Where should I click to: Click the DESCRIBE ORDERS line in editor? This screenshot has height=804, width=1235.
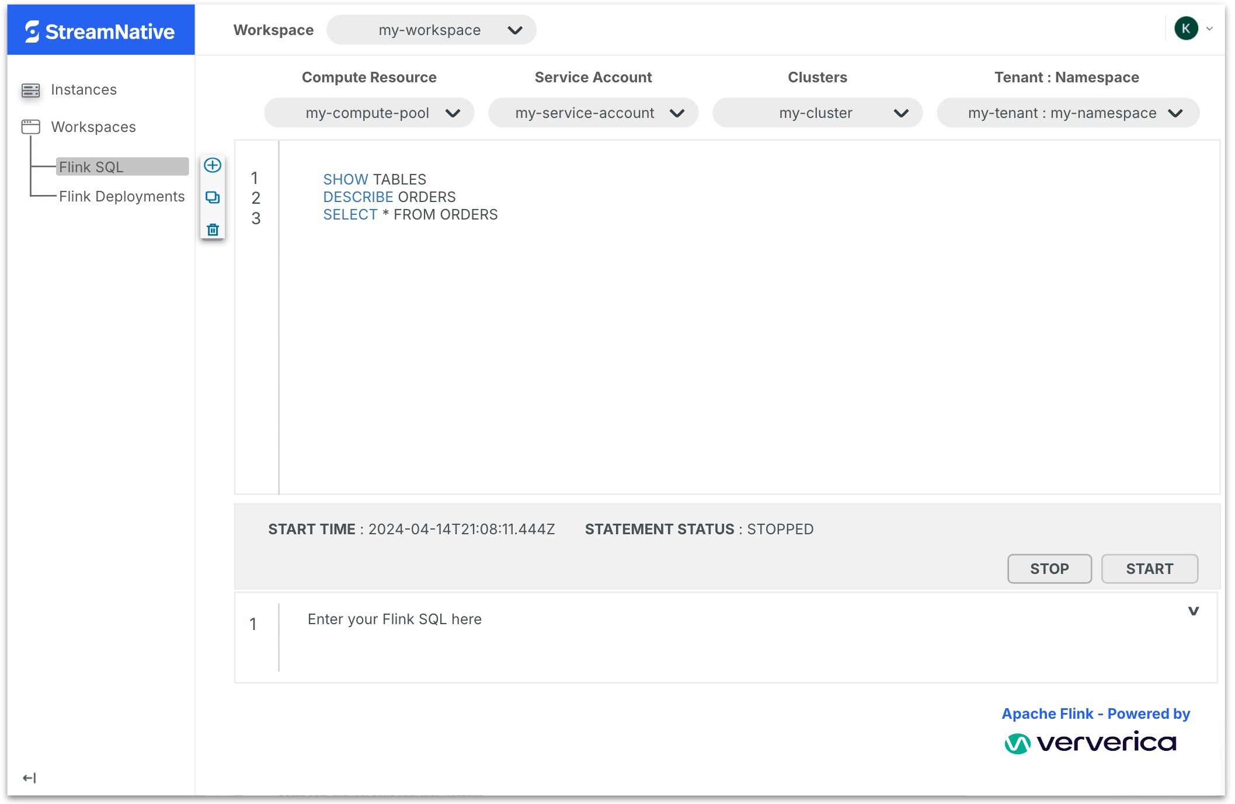point(389,197)
